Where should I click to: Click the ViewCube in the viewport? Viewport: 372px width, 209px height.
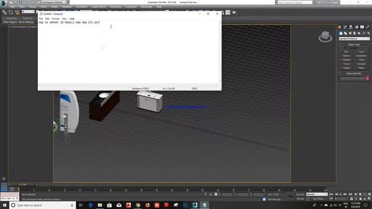[x=325, y=37]
